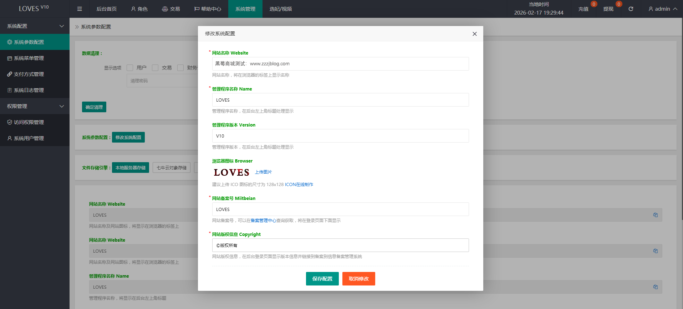Screen dimensions: 683x309
Task: Open the admin user dropdown
Action: (662, 9)
